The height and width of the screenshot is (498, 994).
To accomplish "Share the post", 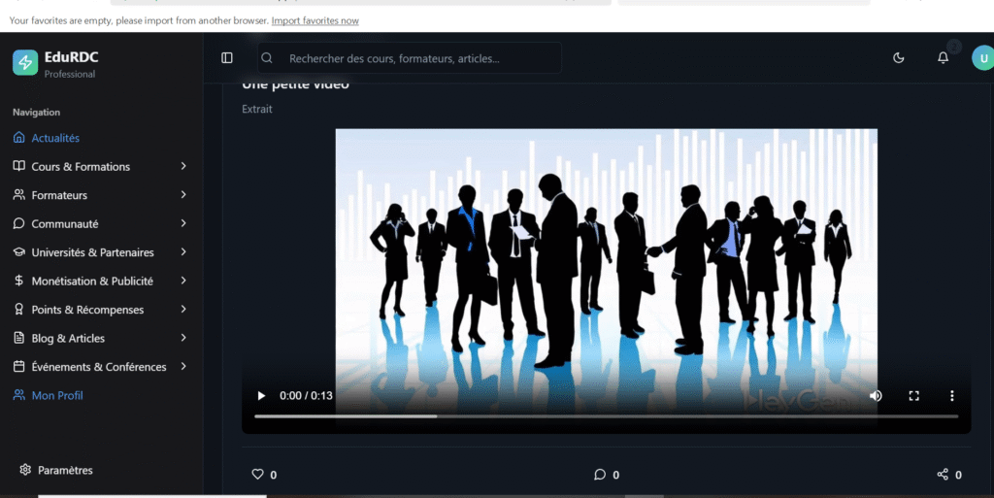I will pyautogui.click(x=943, y=475).
